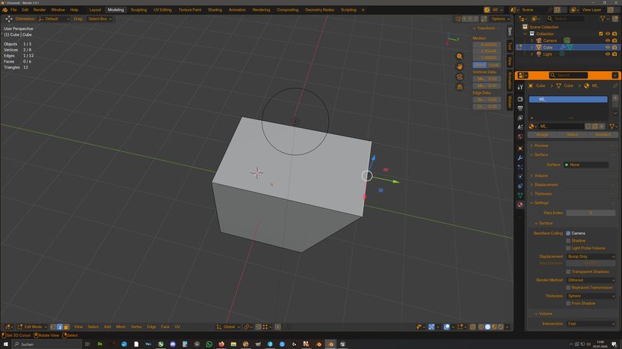The image size is (622, 349).
Task: Open the Render menu
Action: click(40, 10)
